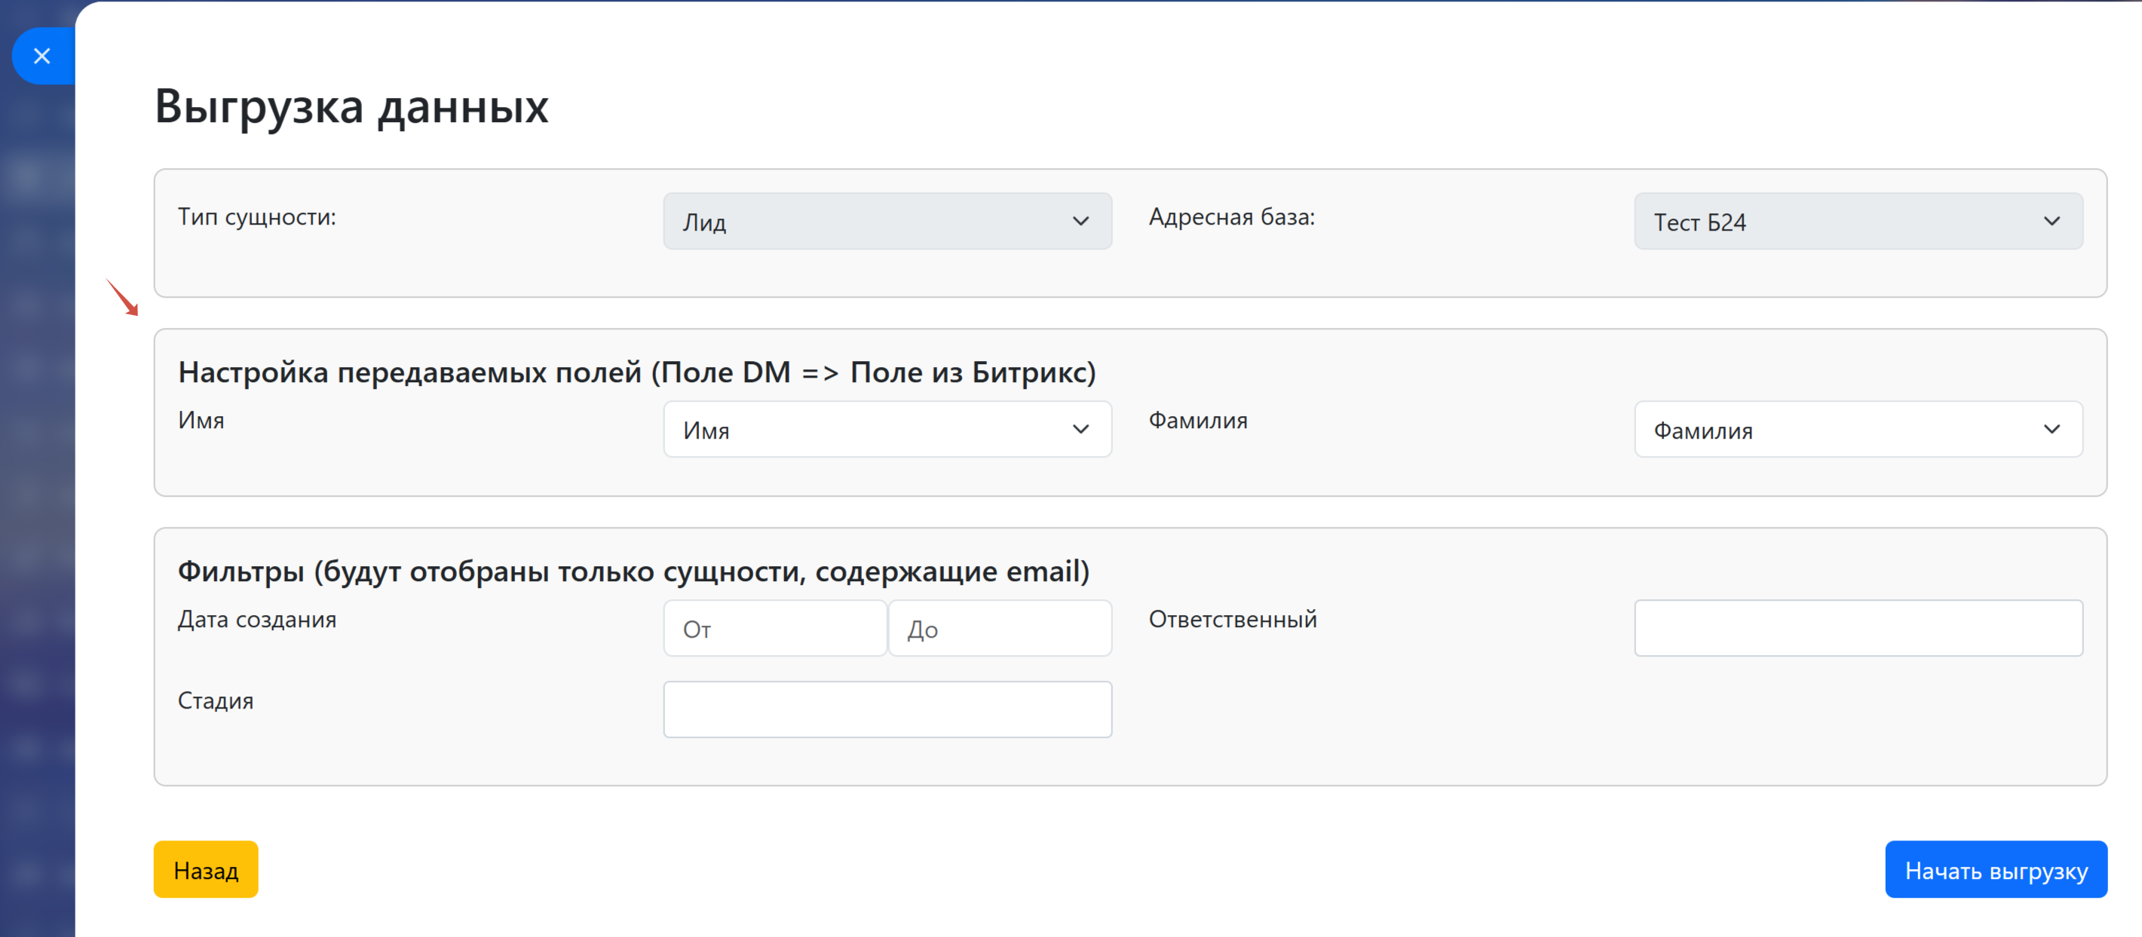Click the Ответственный filter input
The height and width of the screenshot is (937, 2142).
(x=1858, y=629)
